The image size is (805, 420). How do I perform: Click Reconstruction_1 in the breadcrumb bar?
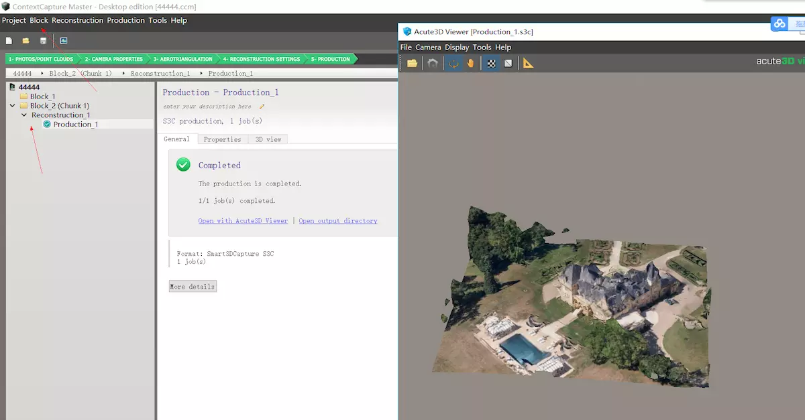(160, 74)
